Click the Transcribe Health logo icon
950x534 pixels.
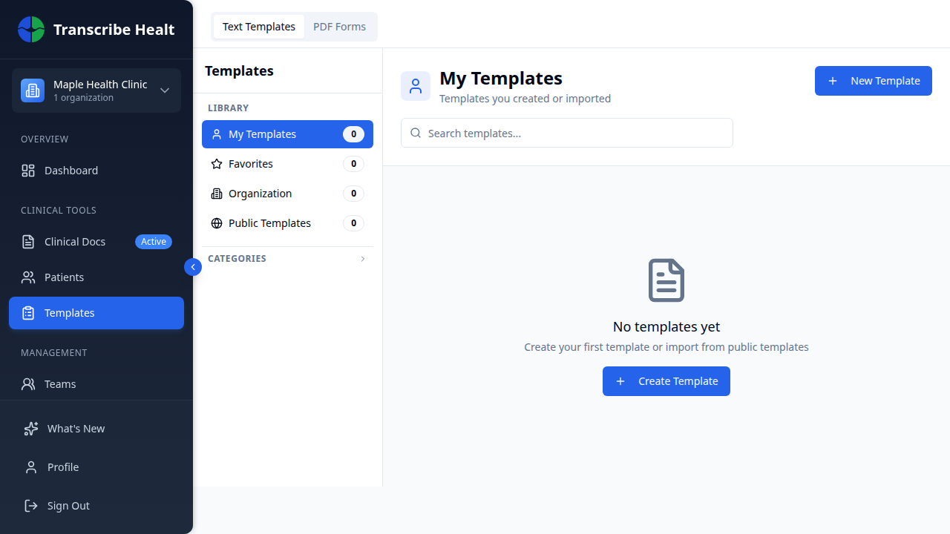(x=30, y=29)
